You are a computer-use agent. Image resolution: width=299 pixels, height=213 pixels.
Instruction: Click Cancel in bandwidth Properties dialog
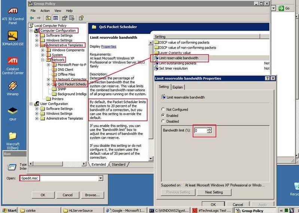pos(238,205)
